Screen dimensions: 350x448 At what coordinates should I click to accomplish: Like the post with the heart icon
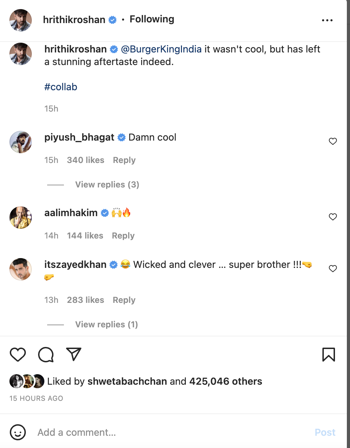[18, 354]
